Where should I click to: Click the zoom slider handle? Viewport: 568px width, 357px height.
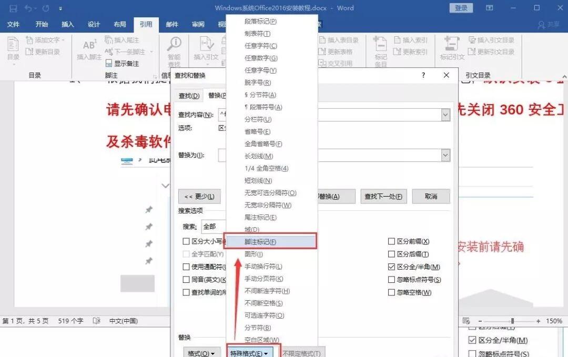[x=512, y=321]
